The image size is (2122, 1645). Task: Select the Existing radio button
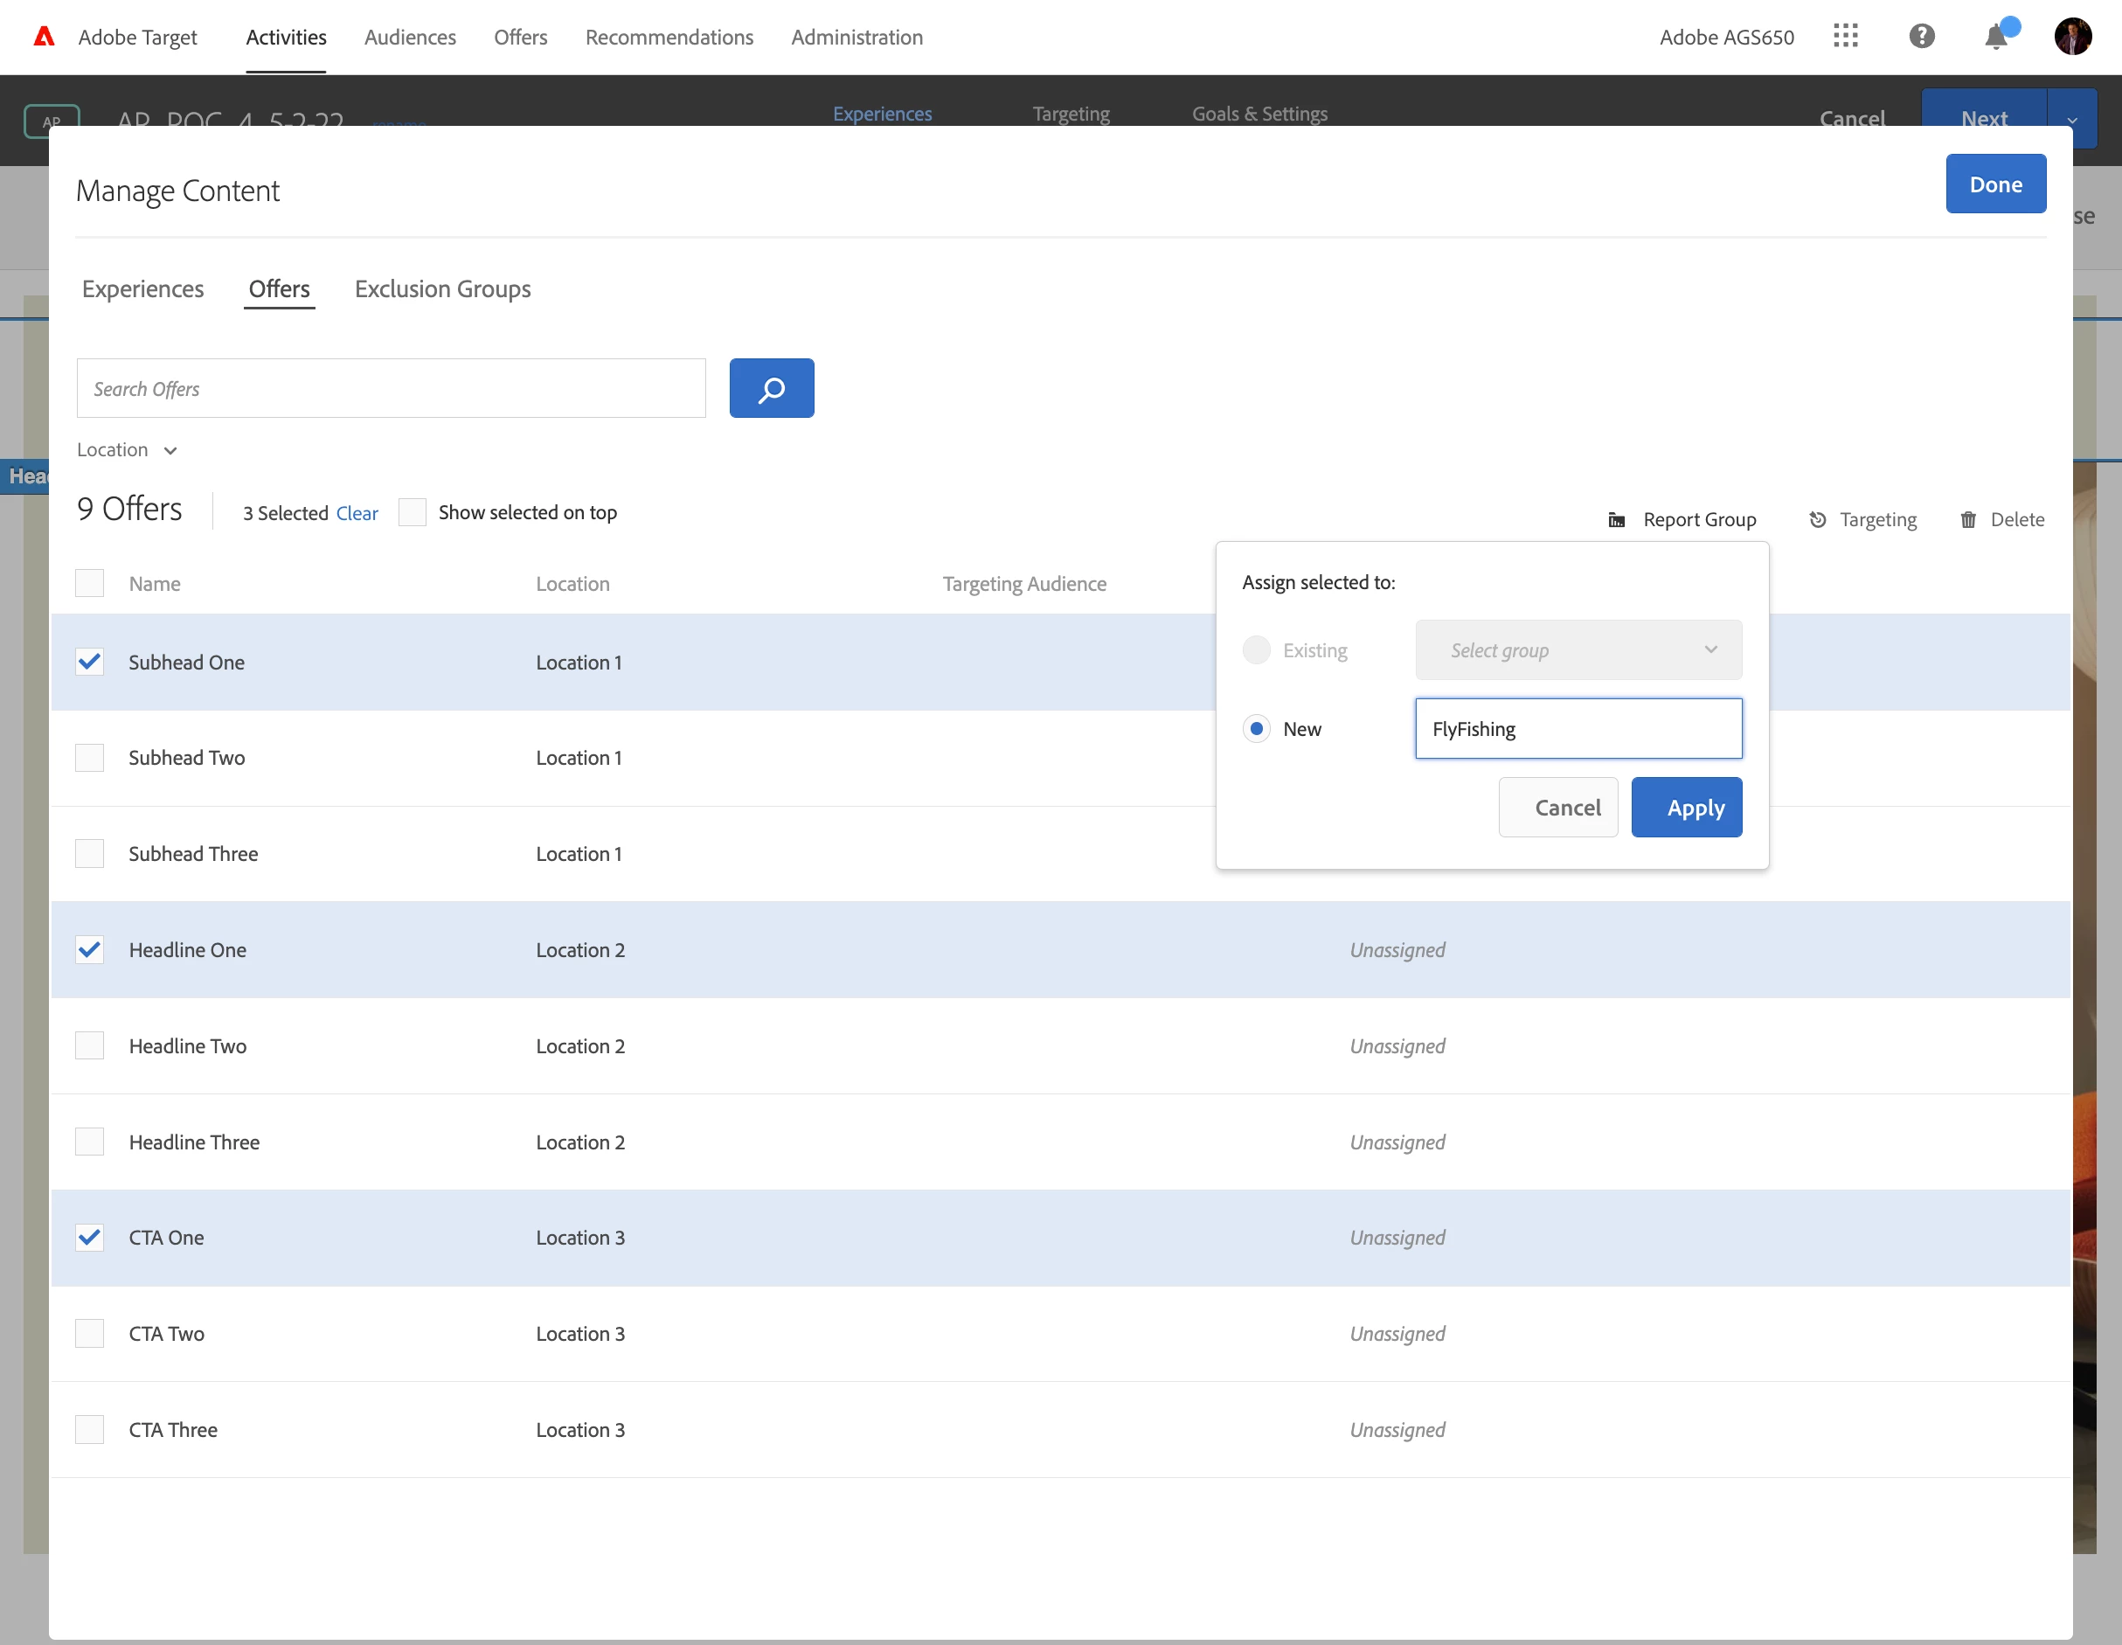pos(1256,650)
